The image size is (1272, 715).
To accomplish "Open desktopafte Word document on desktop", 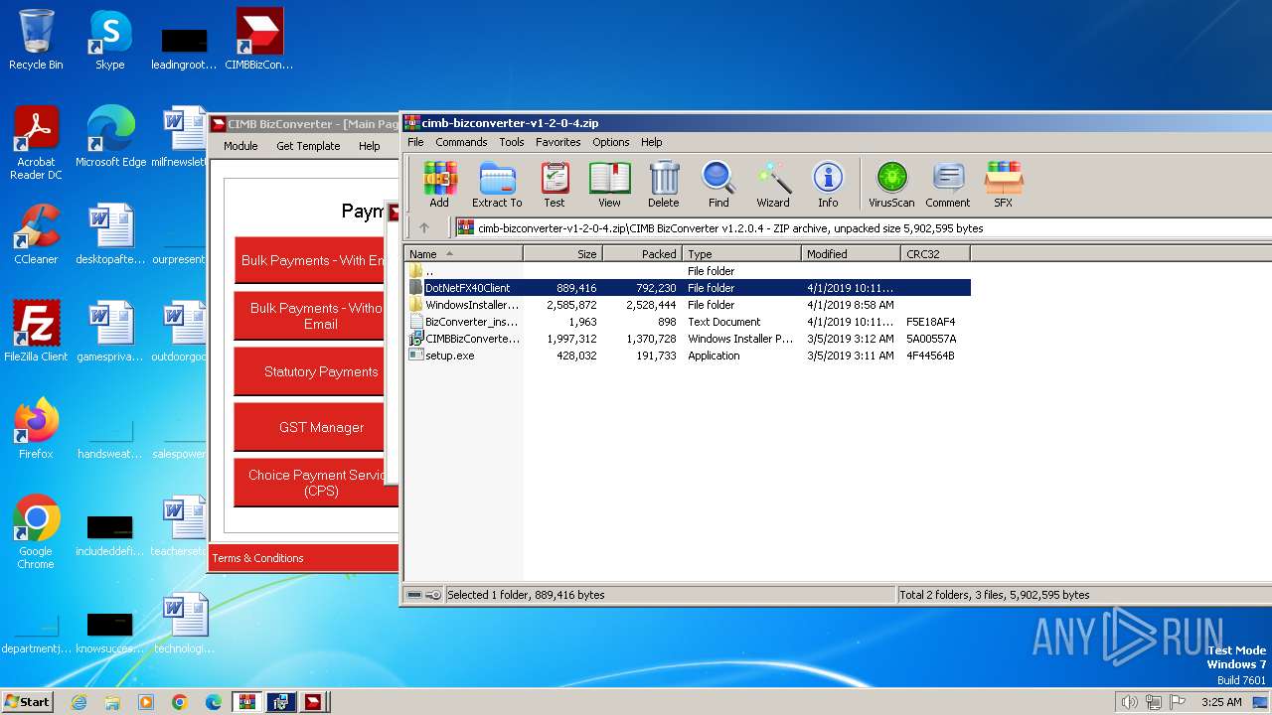I will click(x=109, y=234).
